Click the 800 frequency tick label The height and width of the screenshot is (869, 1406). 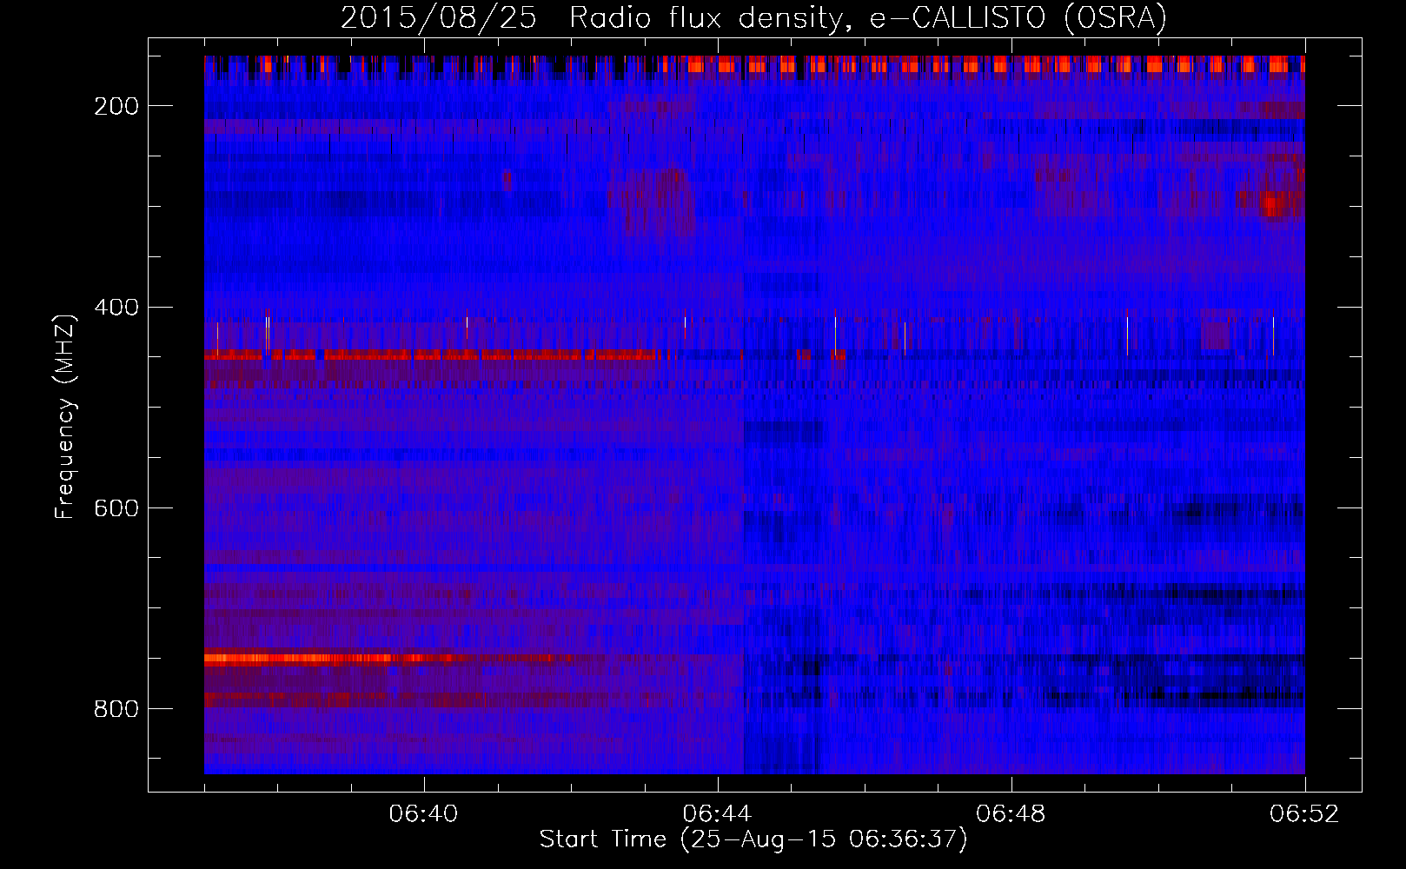pyautogui.click(x=116, y=708)
